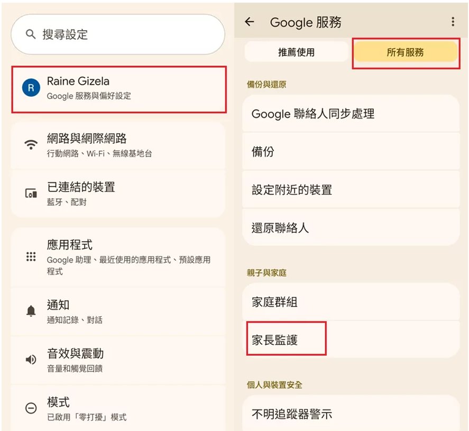Tap the speaker icon beside 音效與震動
The height and width of the screenshot is (431, 469).
click(x=31, y=360)
